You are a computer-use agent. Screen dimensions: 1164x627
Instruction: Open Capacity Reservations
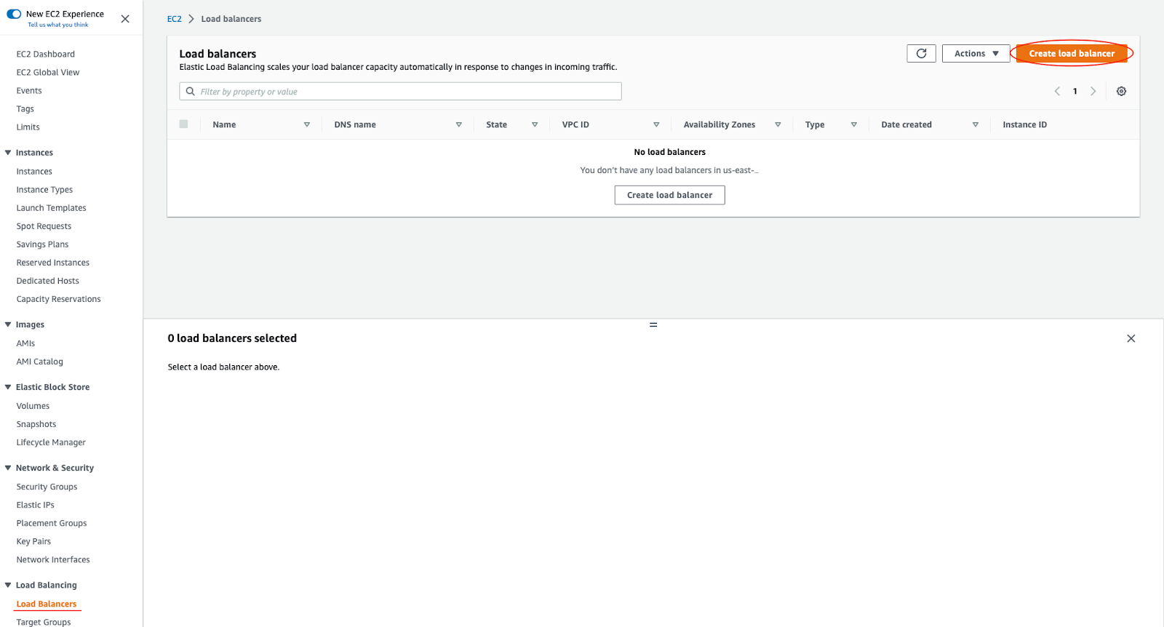pos(59,299)
